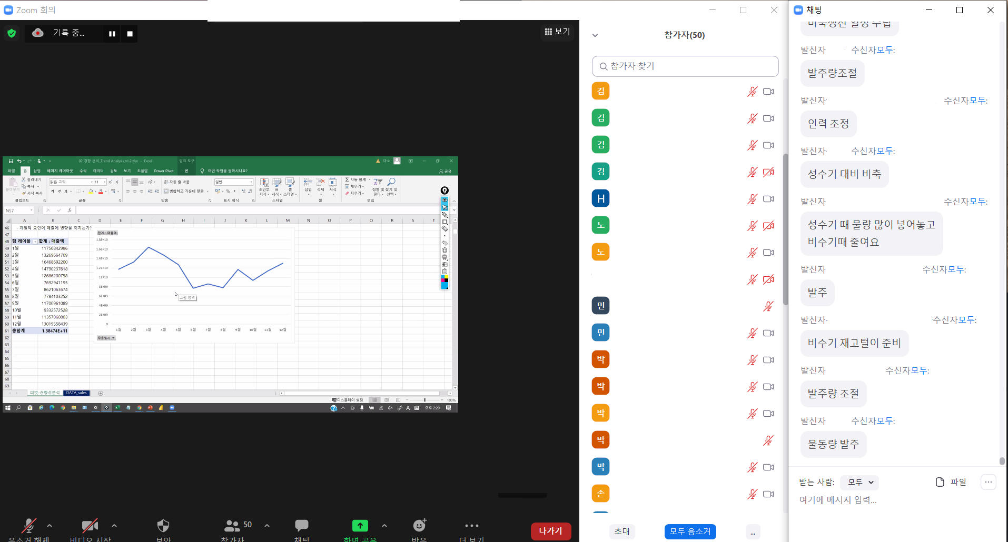Click the 모두 음소거 mute all button
Screen dimensions: 1008x542
click(690, 531)
